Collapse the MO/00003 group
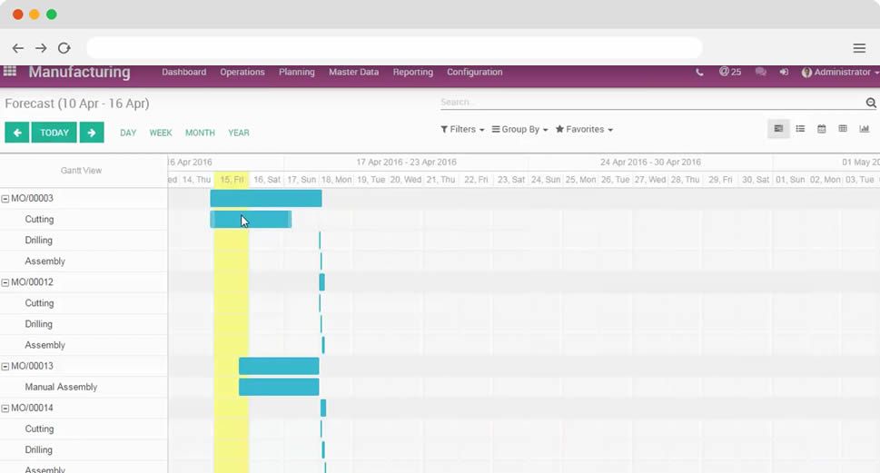880x473 pixels. [x=5, y=199]
